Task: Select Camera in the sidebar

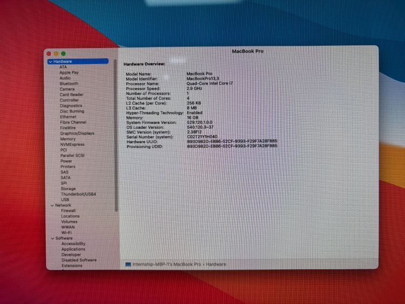Action: pyautogui.click(x=67, y=89)
